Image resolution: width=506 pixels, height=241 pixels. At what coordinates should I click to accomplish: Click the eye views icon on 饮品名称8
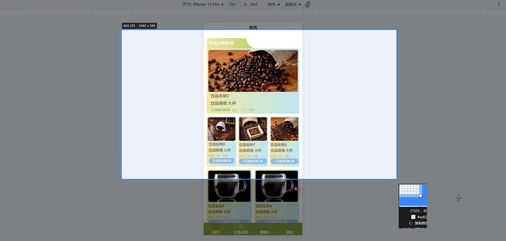[223, 156]
